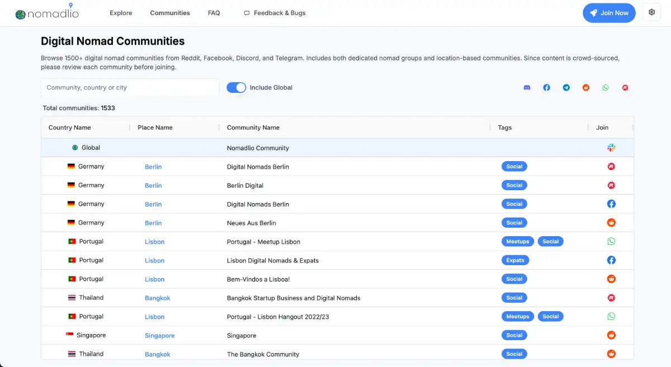Open the Feedback & Bugs menu item

[275, 13]
